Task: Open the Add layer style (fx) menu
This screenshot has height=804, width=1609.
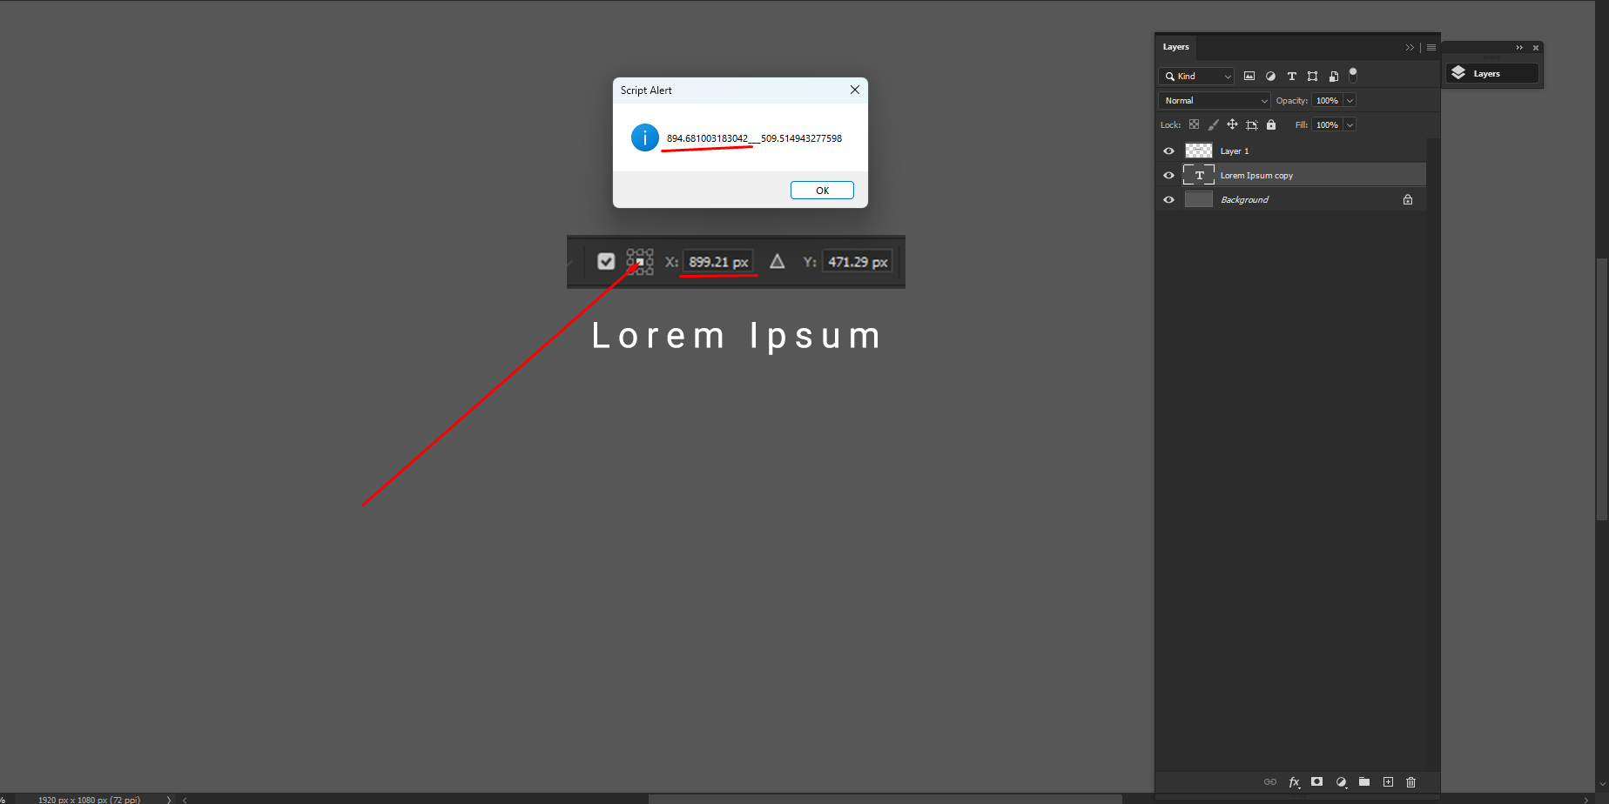Action: [1294, 781]
